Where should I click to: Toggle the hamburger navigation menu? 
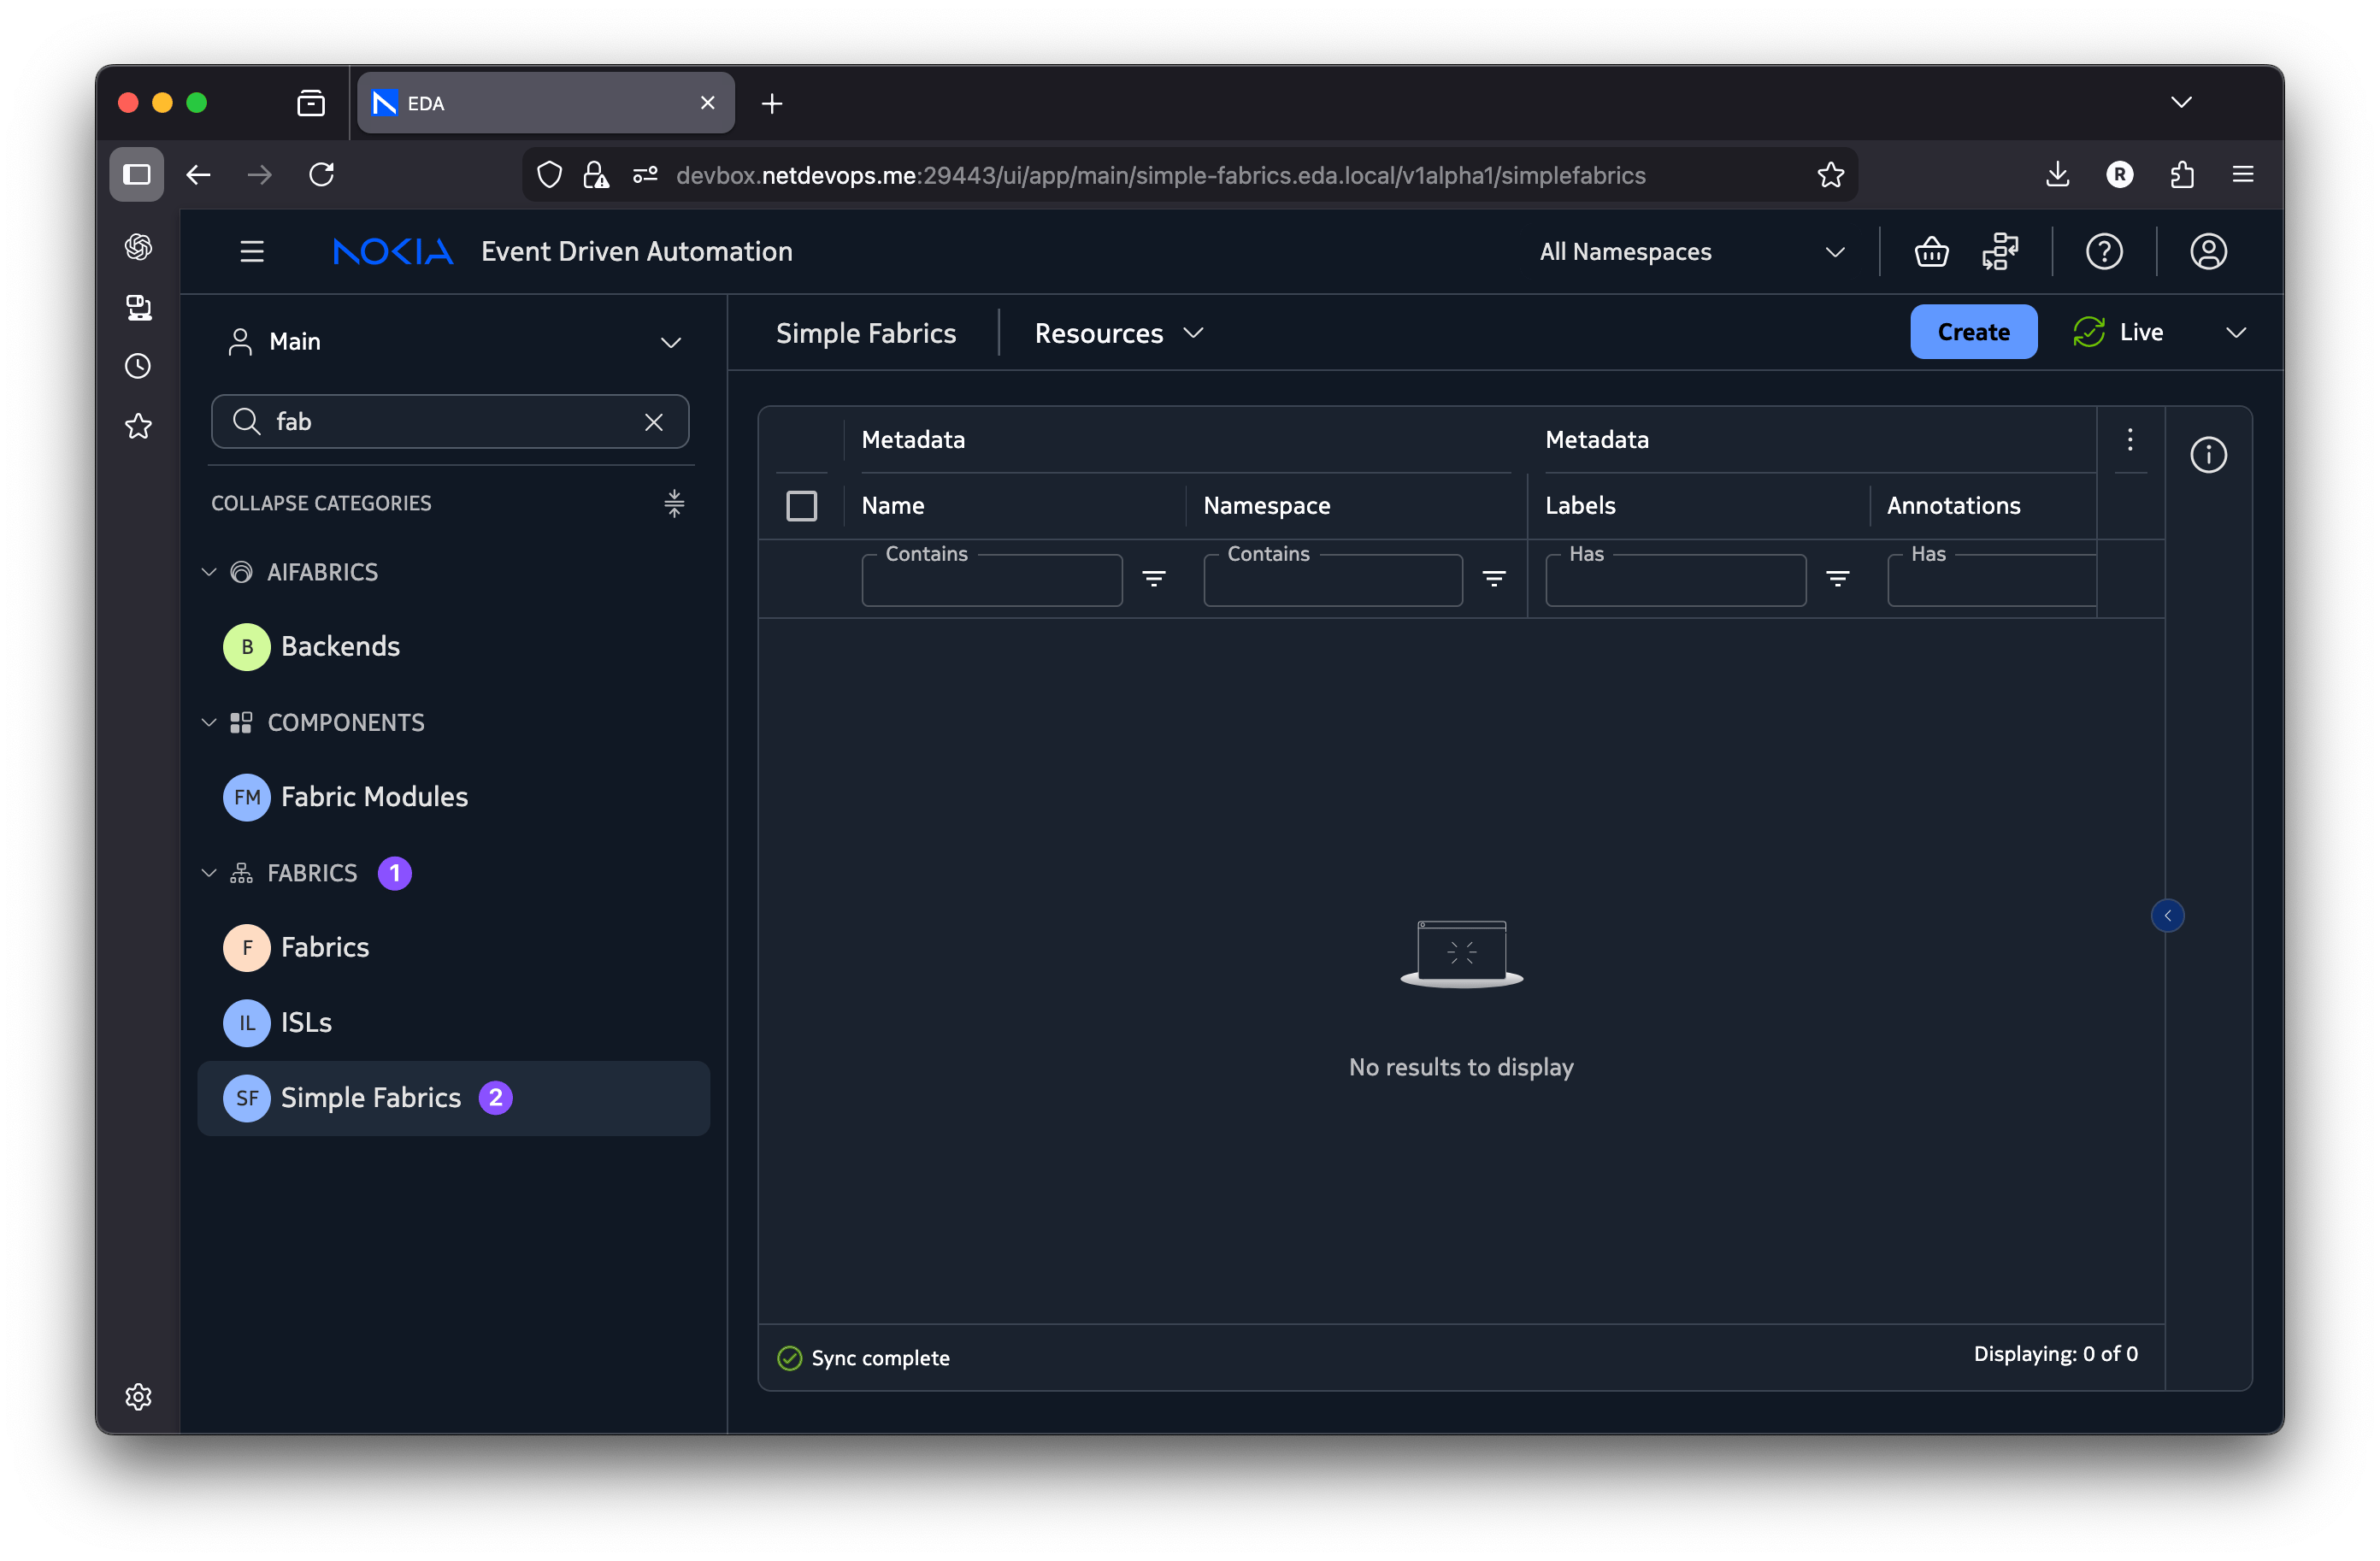click(x=252, y=252)
